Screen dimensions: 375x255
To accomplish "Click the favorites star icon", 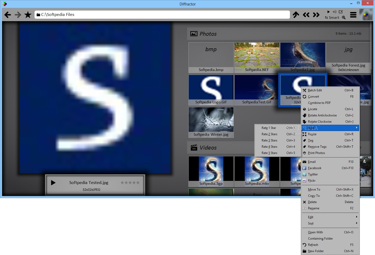I will (x=28, y=15).
